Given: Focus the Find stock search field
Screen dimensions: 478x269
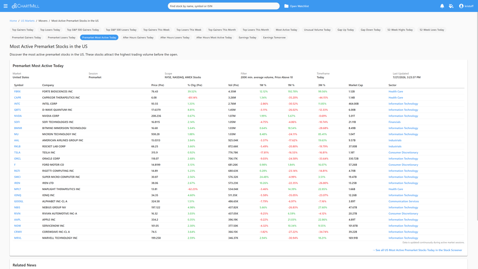Looking at the screenshot, I should click(x=224, y=6).
